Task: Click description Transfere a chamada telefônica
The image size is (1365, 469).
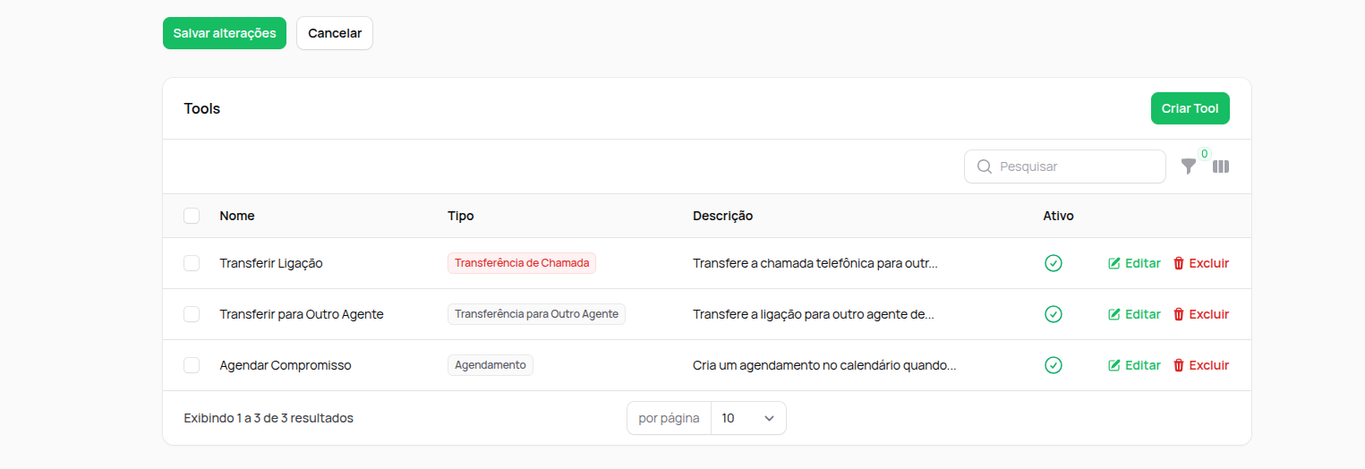Action: coord(815,263)
